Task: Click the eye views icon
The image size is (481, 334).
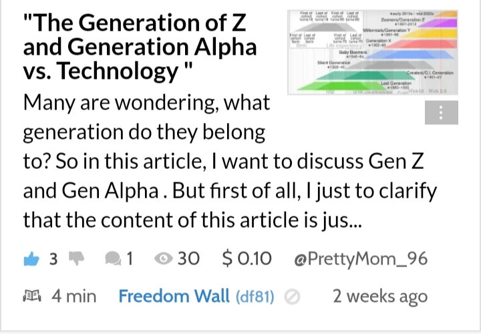Action: point(164,259)
